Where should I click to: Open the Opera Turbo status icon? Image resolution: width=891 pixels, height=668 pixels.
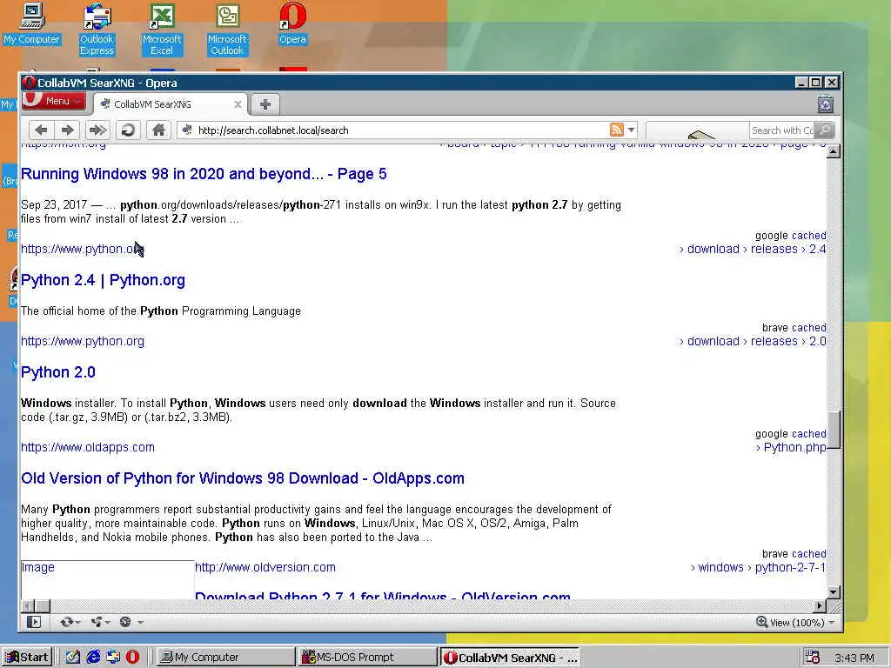(x=125, y=622)
